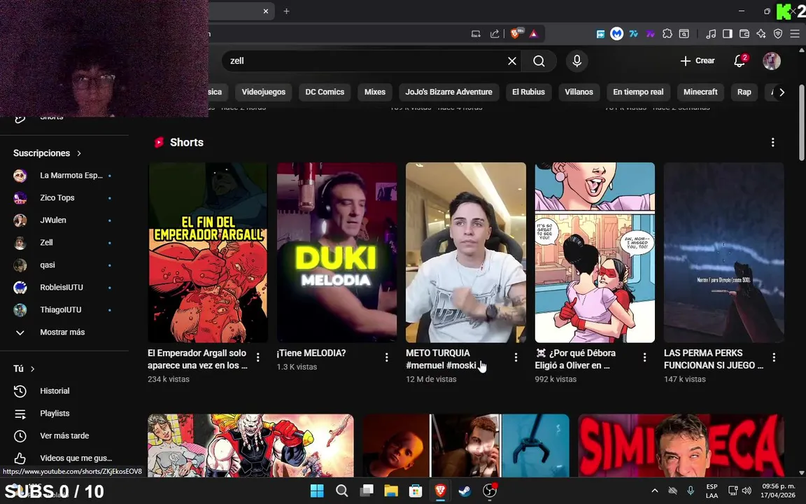Show more filter chips with right arrow
The width and height of the screenshot is (806, 504).
point(782,92)
